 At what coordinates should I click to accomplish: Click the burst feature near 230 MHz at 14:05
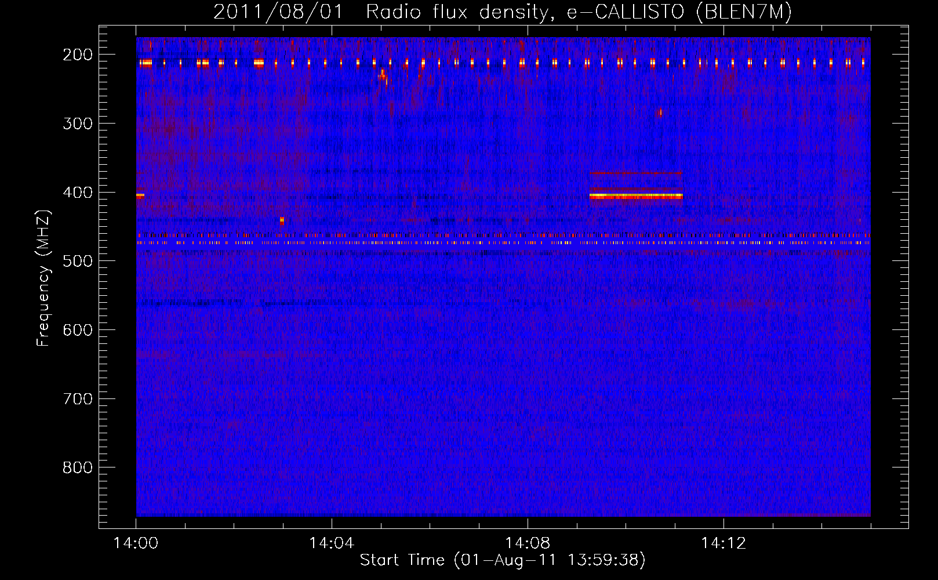383,77
